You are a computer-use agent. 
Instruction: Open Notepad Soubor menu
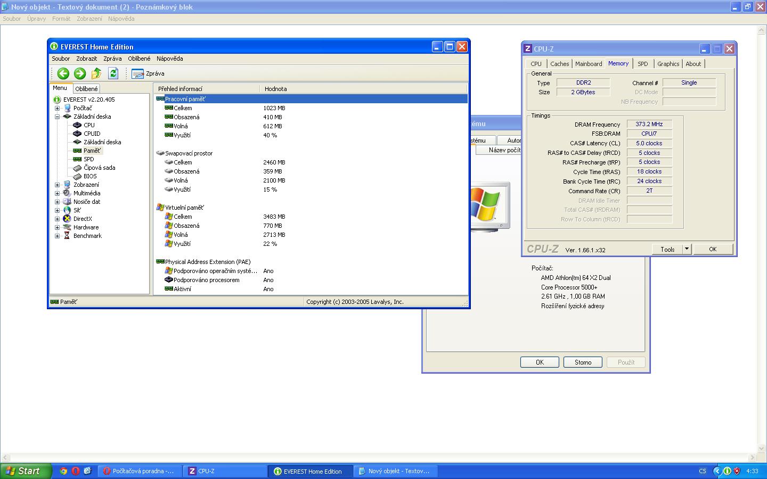(x=12, y=19)
